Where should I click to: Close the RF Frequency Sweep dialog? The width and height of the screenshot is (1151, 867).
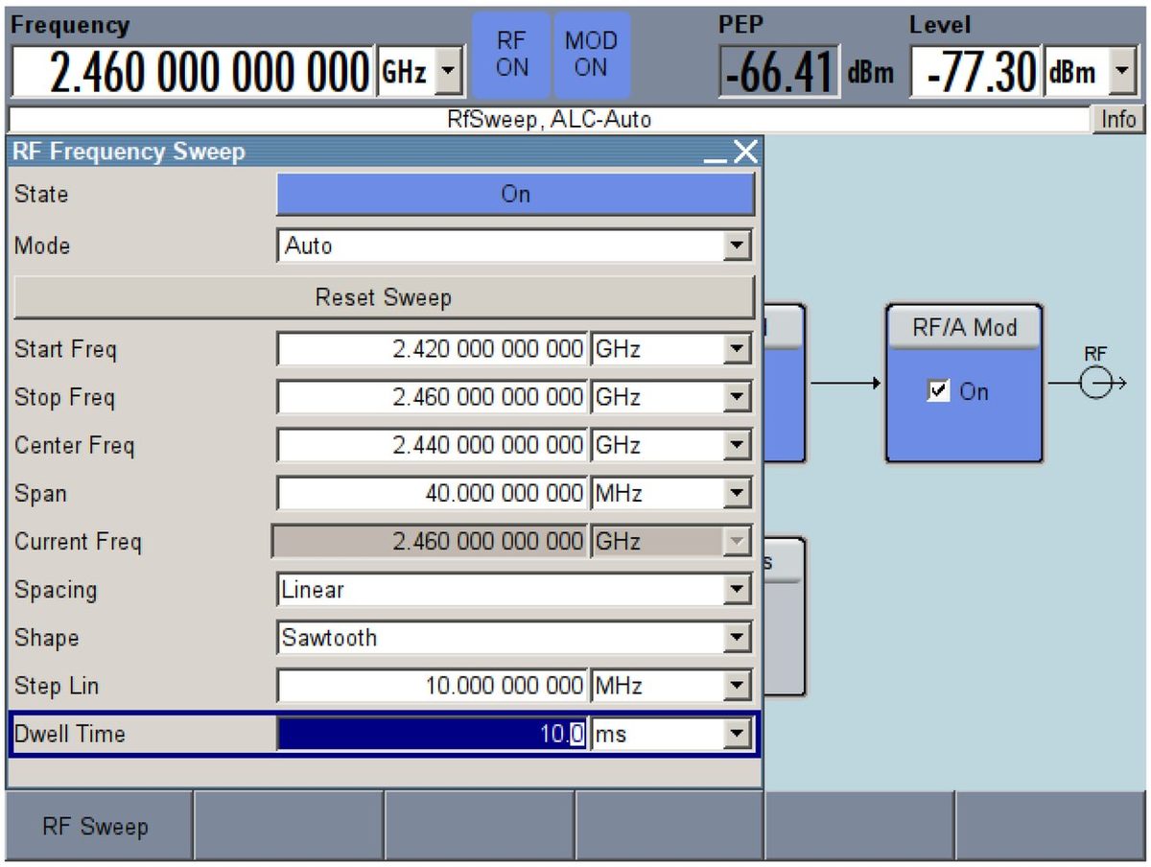[745, 152]
